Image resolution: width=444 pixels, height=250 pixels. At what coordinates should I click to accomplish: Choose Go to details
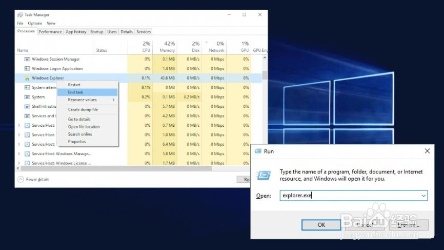click(x=88, y=119)
